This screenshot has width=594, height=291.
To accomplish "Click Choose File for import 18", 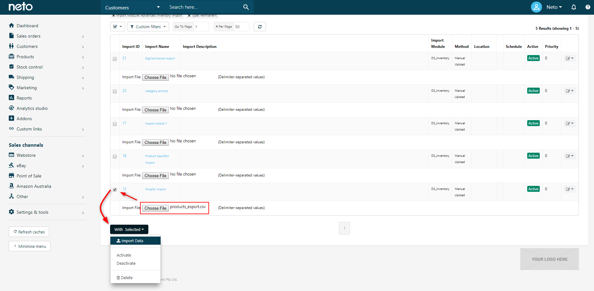I will 155,176.
